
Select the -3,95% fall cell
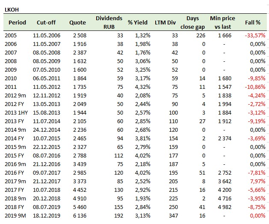click(x=257, y=199)
